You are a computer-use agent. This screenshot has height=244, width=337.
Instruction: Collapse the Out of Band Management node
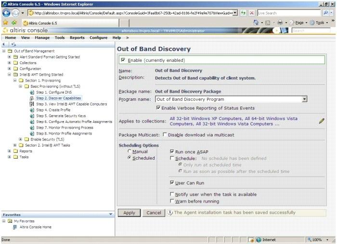point(4,51)
